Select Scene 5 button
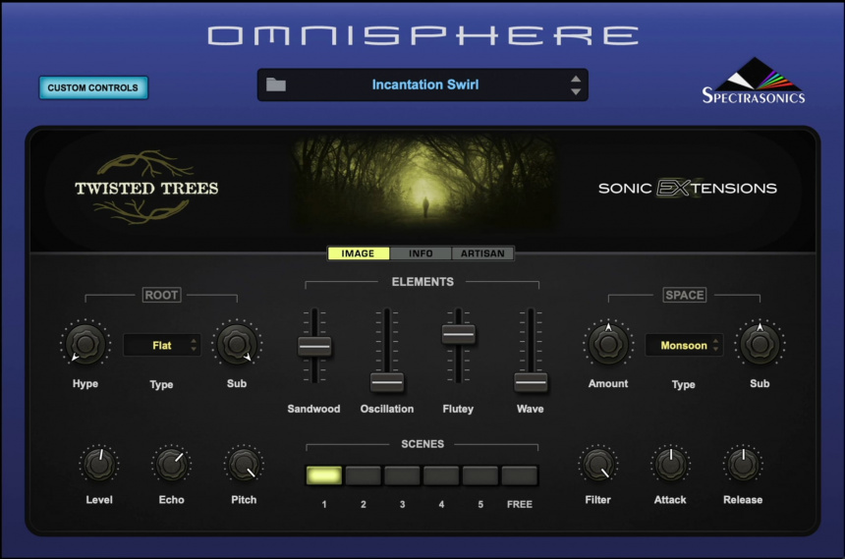845x559 pixels. [480, 475]
